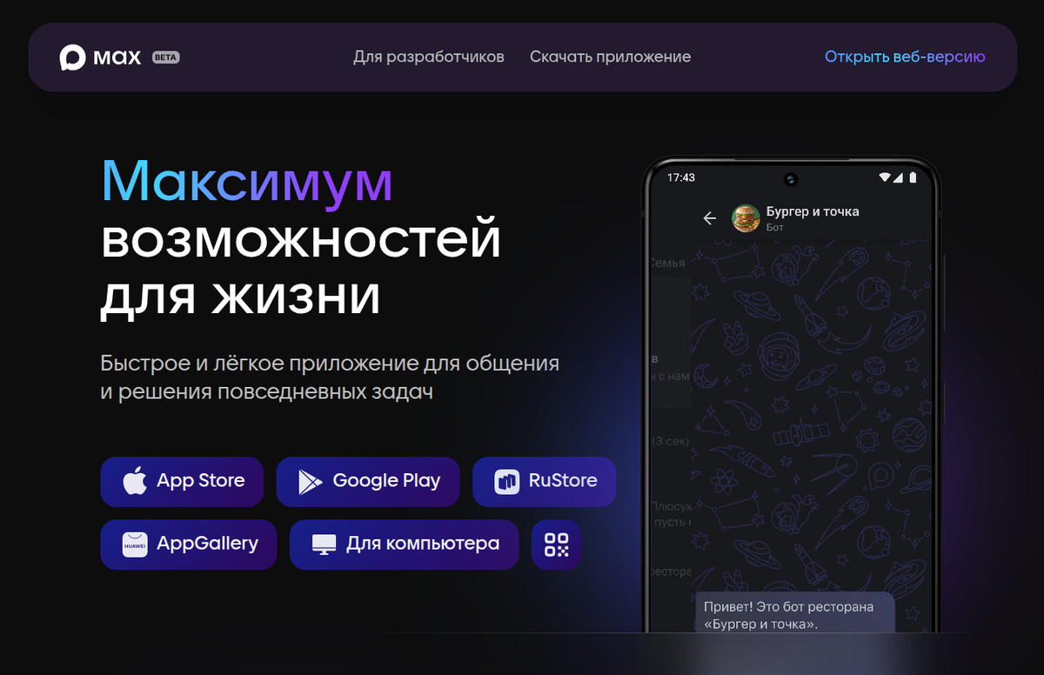The height and width of the screenshot is (675, 1044).
Task: Download from the App Store button
Action: (182, 482)
